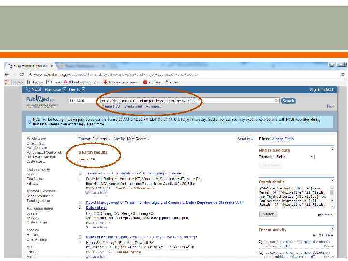Click Similar articles under result 2
The height and width of the screenshot is (261, 348).
96,227
